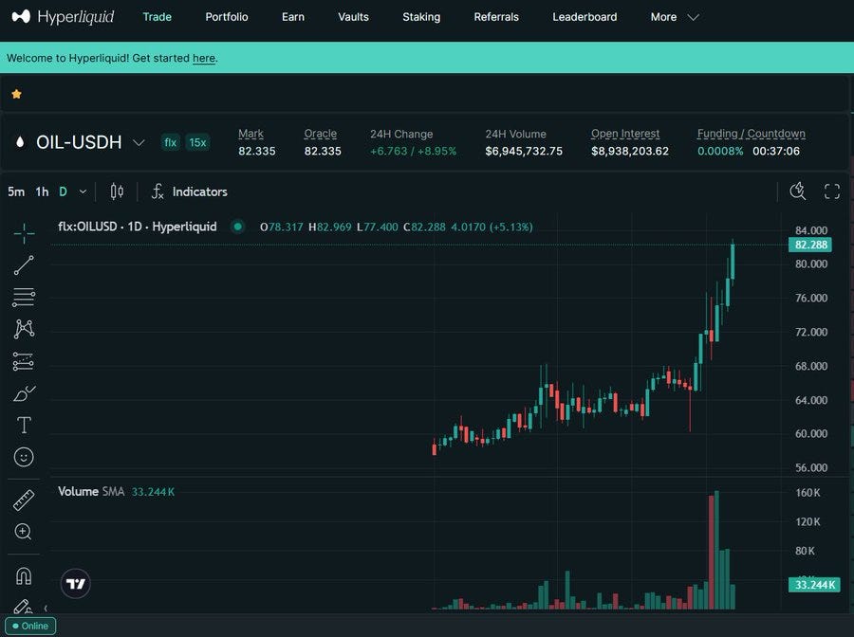Viewport: 854px width, 637px height.
Task: Select the trend line drawing tool
Action: (x=24, y=265)
